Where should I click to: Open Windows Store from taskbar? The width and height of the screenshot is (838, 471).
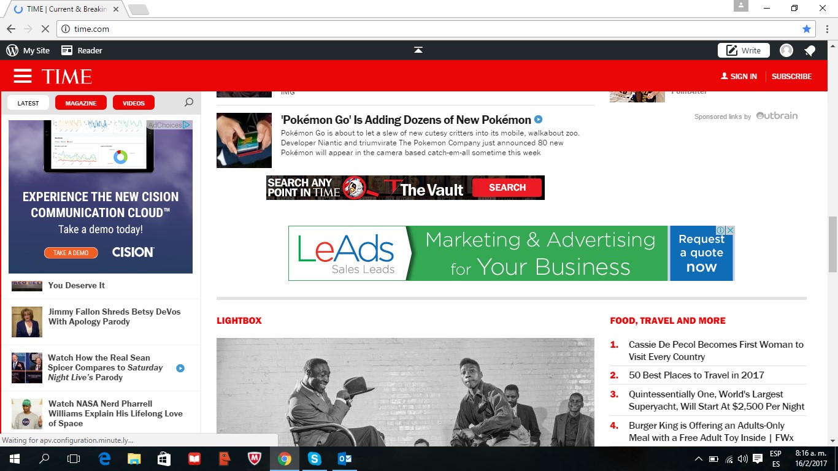click(164, 459)
